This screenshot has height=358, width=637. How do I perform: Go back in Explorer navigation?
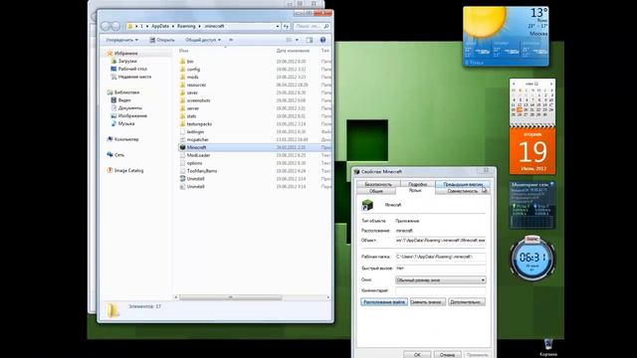click(x=106, y=26)
